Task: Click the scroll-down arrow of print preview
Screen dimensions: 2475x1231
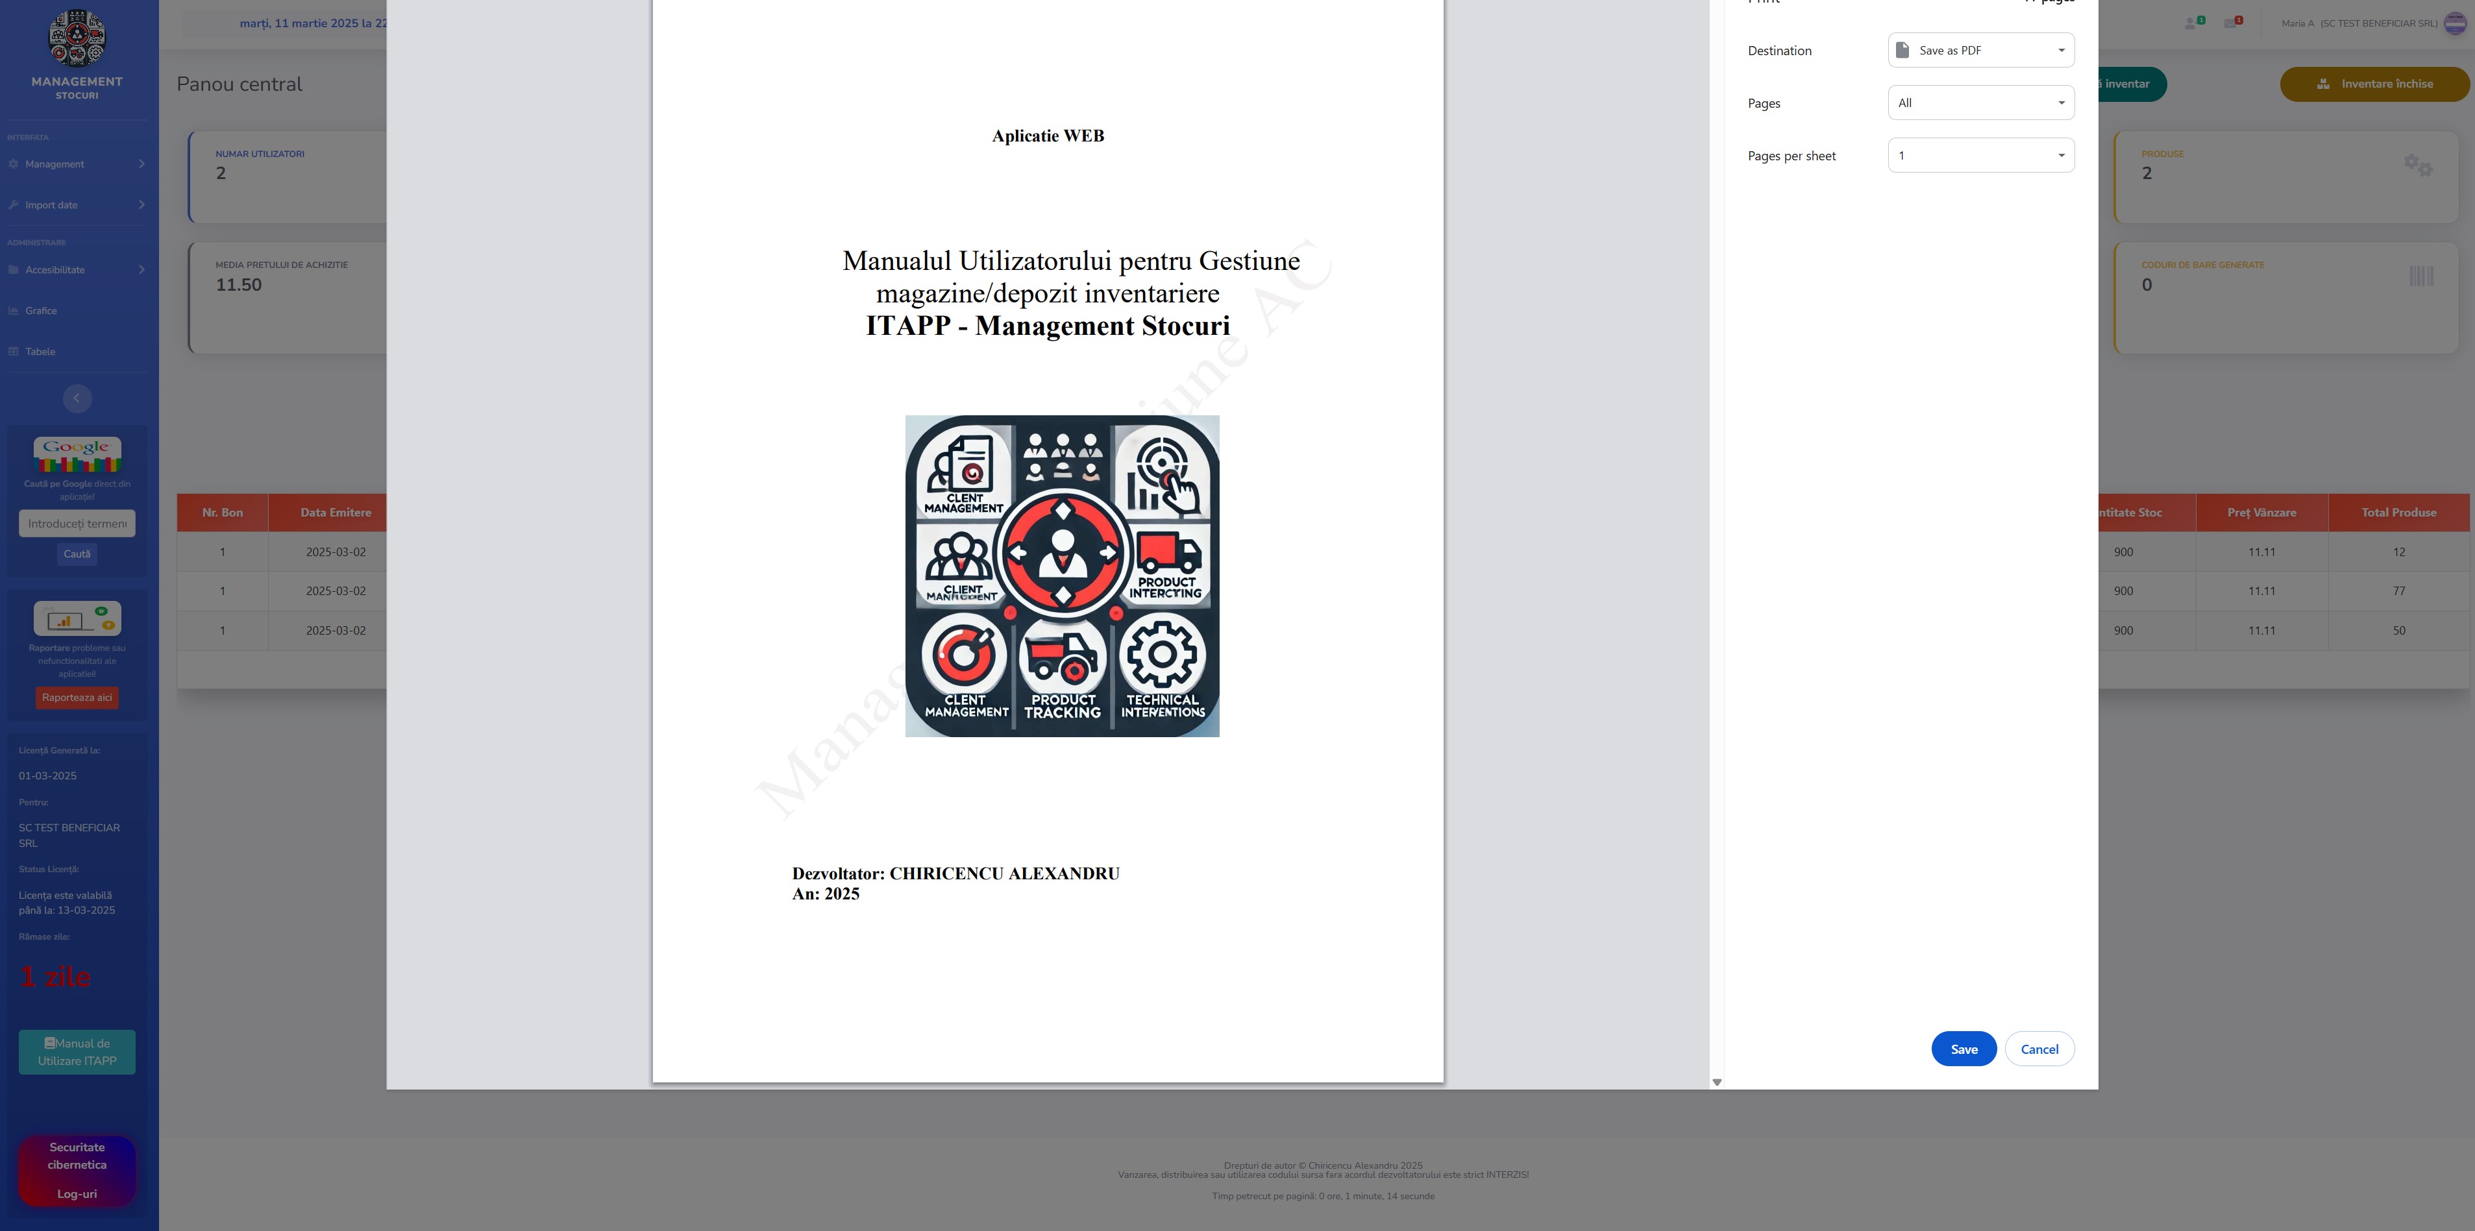Action: point(1717,1082)
